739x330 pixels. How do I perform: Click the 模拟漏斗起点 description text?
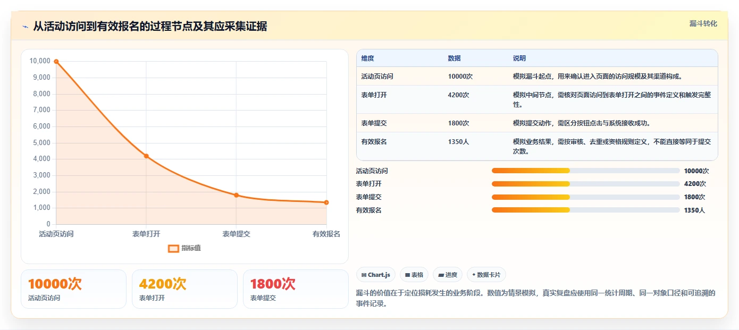click(x=598, y=77)
